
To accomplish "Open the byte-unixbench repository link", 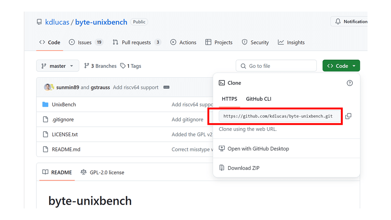I will [x=101, y=22].
